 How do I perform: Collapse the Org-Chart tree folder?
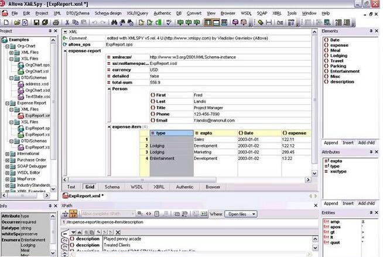(7, 46)
